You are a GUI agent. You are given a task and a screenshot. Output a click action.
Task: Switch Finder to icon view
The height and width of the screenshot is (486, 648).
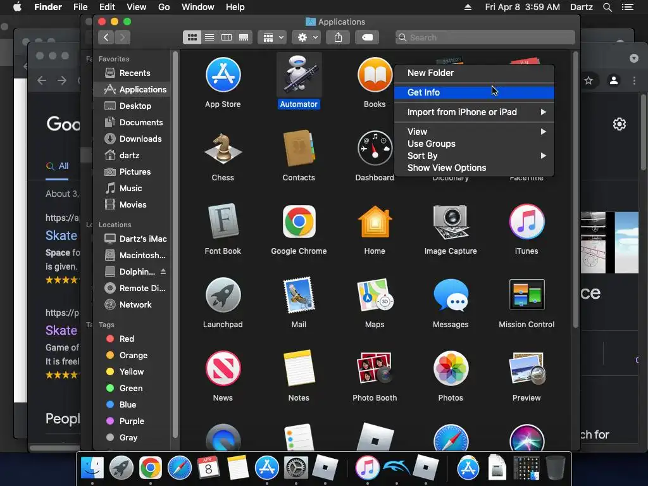click(192, 37)
